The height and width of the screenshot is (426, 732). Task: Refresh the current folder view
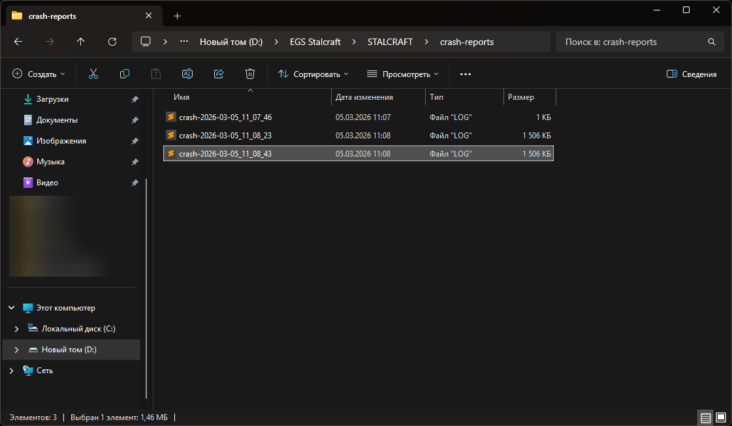point(112,42)
